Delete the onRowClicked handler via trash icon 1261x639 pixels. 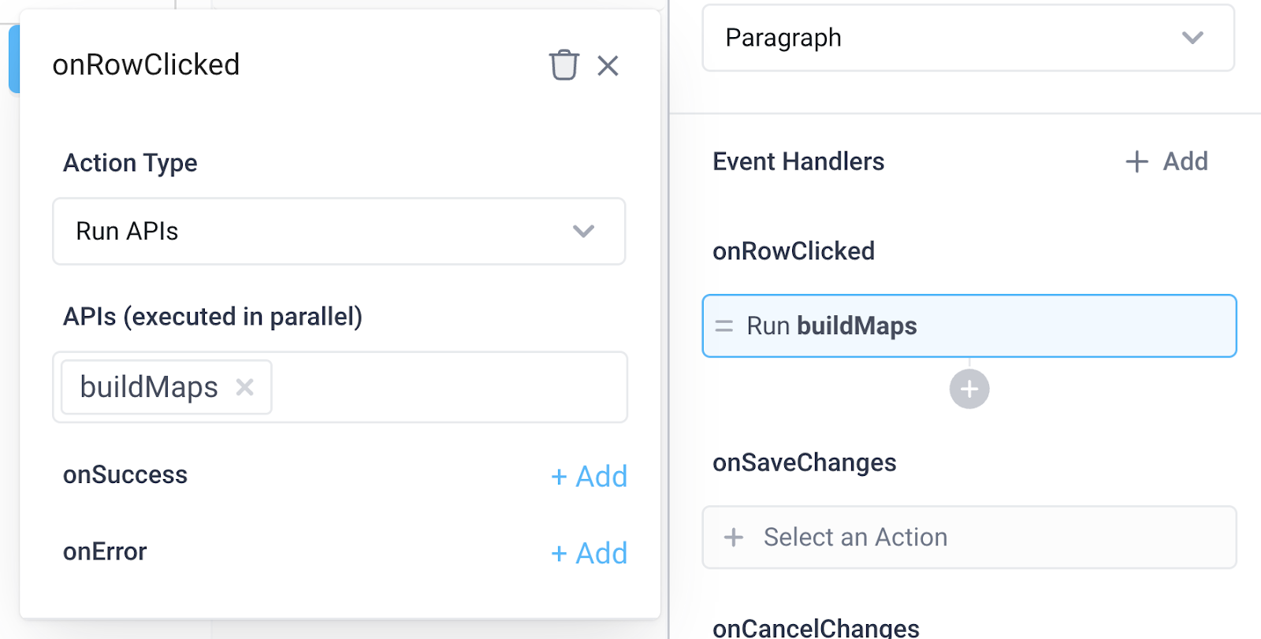click(x=564, y=65)
